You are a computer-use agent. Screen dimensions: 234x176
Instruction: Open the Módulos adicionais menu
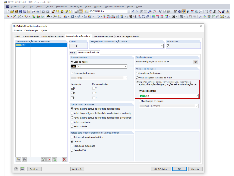(114, 6)
